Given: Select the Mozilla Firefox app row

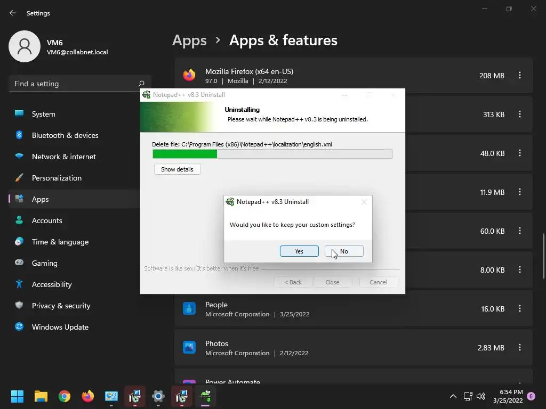Looking at the screenshot, I should tap(354, 76).
